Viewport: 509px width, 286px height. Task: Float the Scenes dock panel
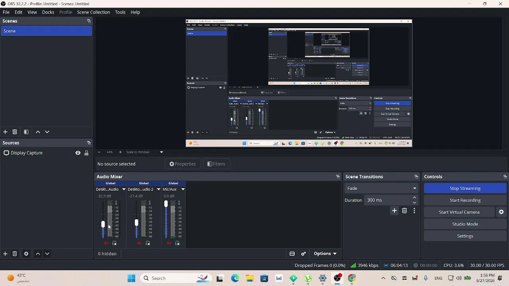pos(89,21)
